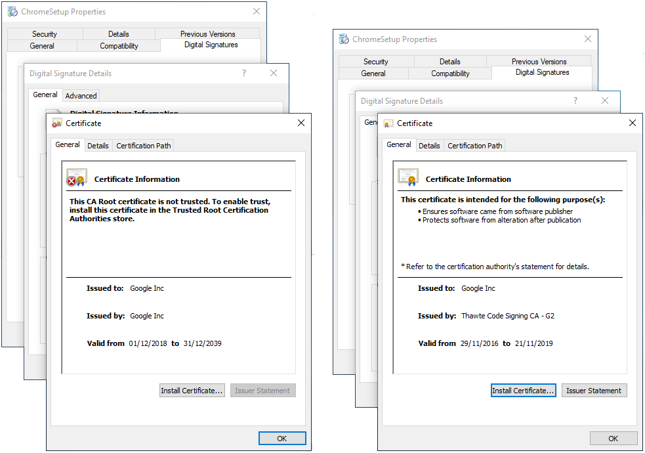Open Details tab in right ChromeSetup Properties
Image resolution: width=645 pixels, height=453 pixels.
449,62
